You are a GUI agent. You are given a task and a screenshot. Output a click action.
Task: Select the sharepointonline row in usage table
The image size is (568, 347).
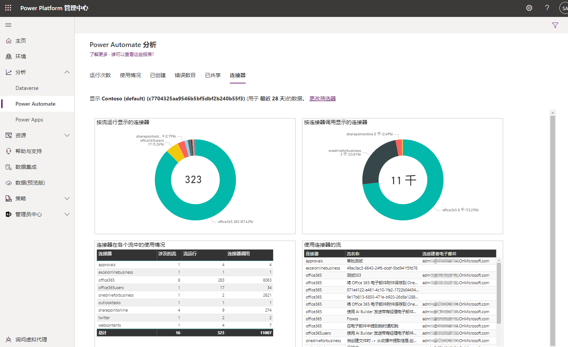[185, 310]
